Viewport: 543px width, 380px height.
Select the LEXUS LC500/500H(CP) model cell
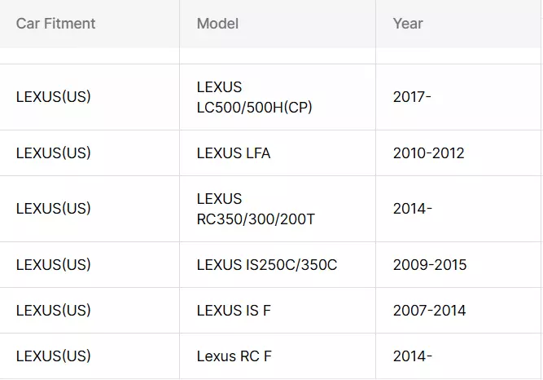click(278, 97)
